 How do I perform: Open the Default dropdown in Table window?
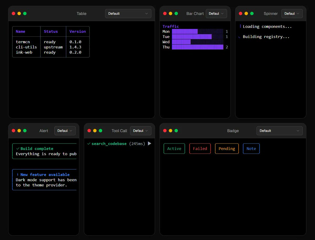[x=128, y=14]
